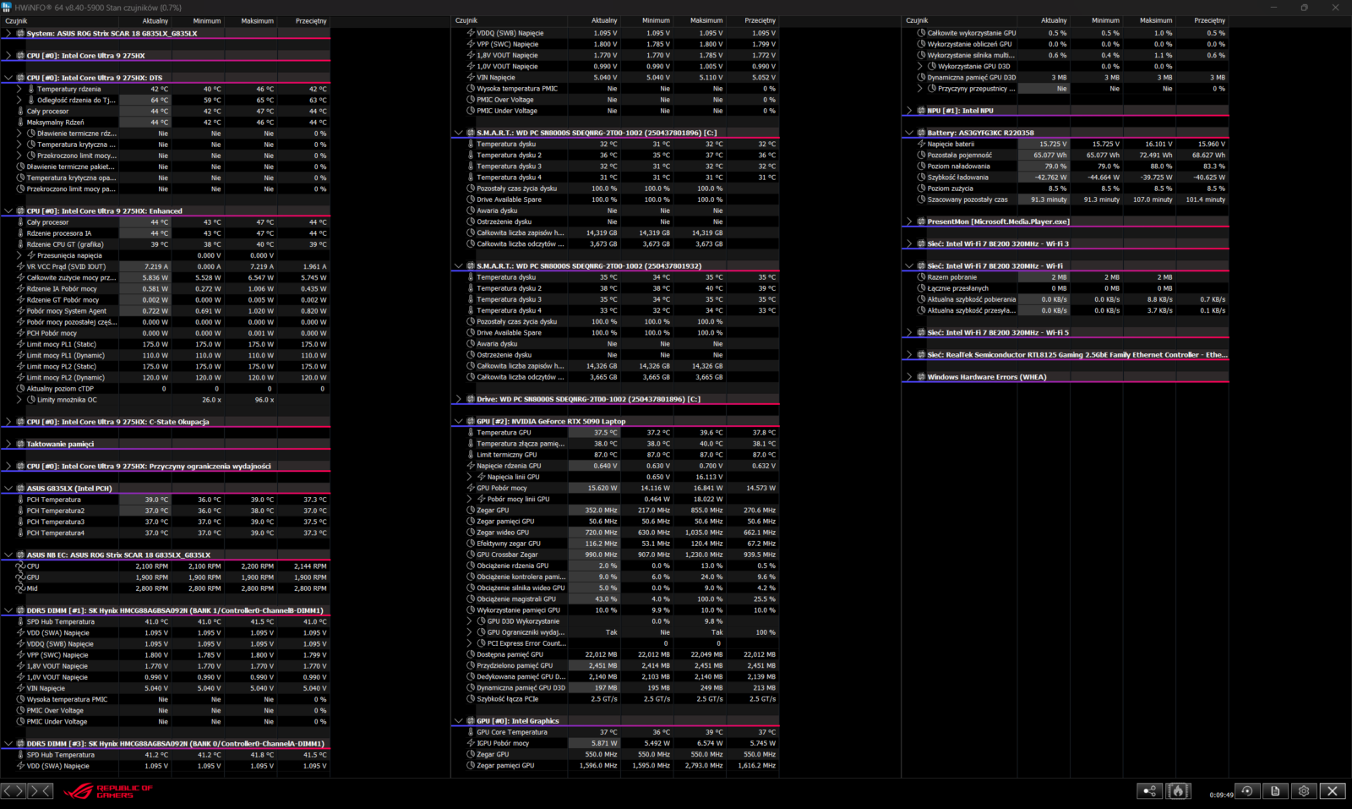Image resolution: width=1352 pixels, height=809 pixels.
Task: Click the expand layout arrows button
Action: (x=14, y=791)
